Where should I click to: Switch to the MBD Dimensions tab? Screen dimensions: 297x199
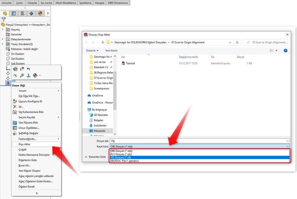118,3
